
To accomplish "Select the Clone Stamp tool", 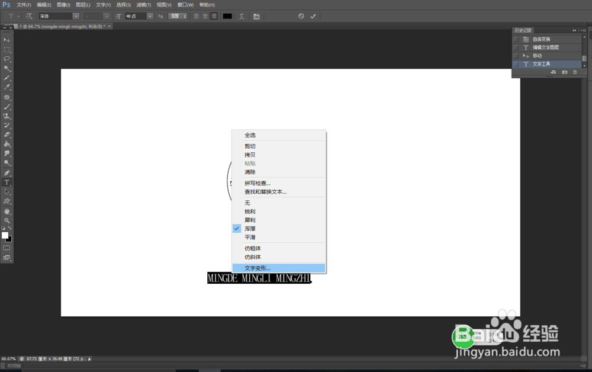I will tap(7, 116).
